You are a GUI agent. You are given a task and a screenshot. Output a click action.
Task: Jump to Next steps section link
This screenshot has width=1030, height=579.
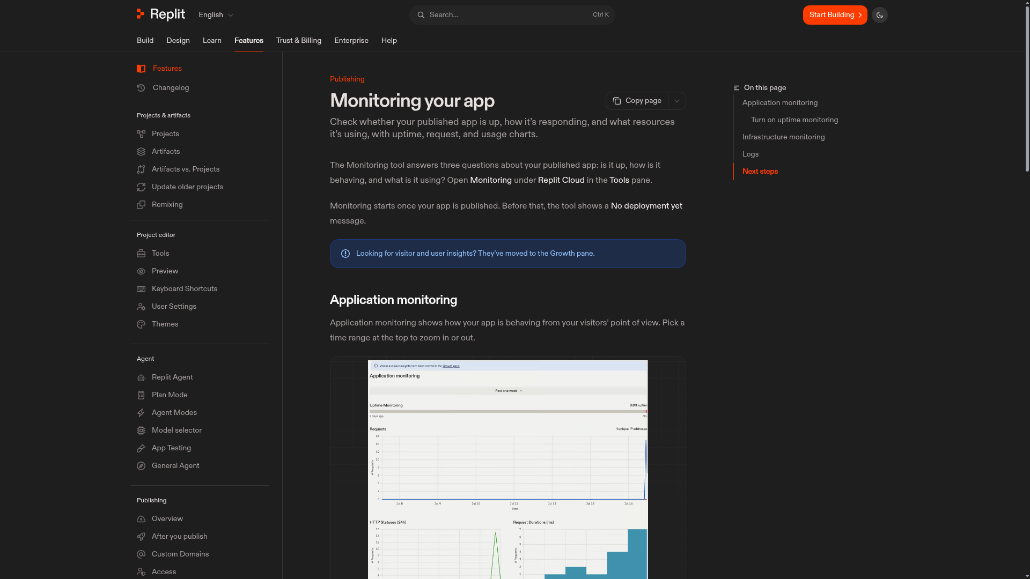[x=760, y=172]
